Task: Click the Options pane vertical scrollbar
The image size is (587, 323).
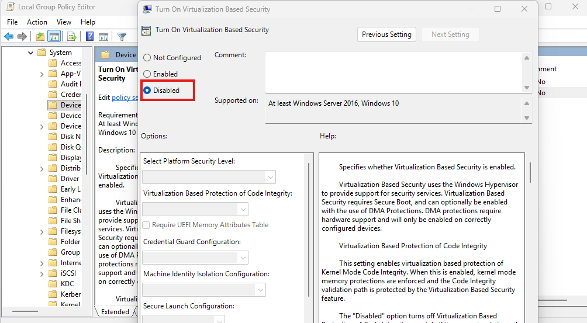Action: (309, 230)
